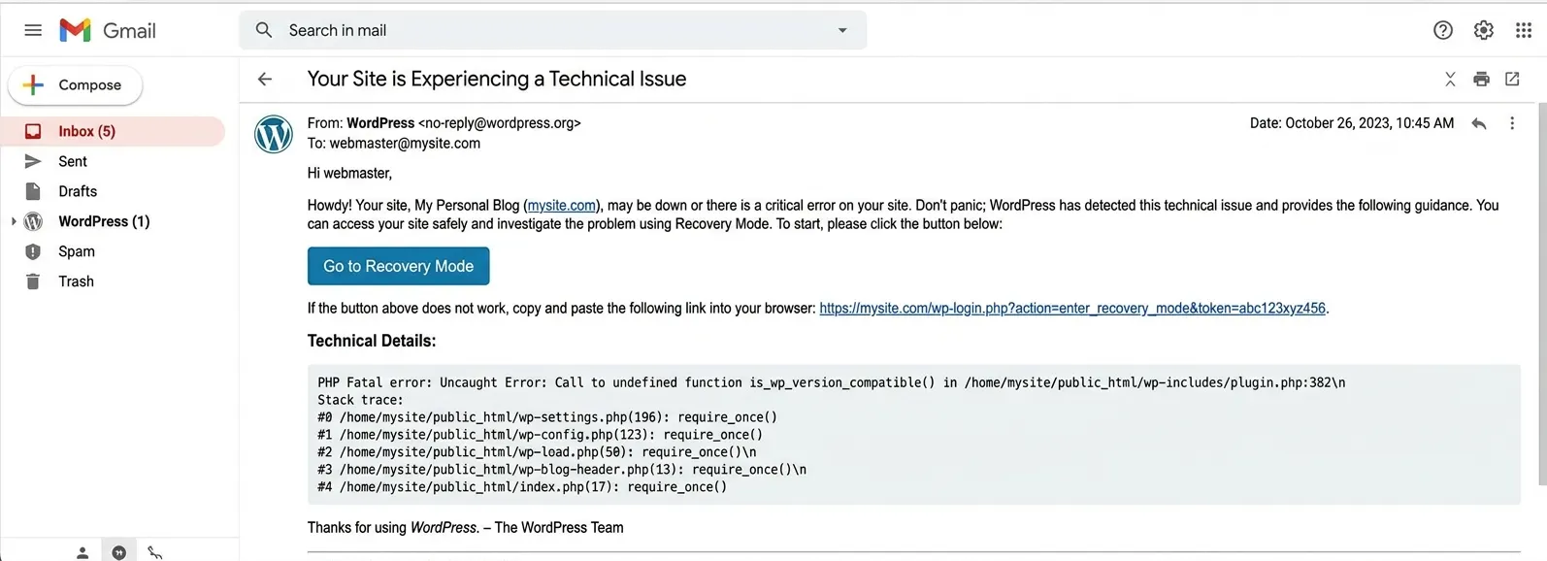Click the date October 26, 2023

1352,123
